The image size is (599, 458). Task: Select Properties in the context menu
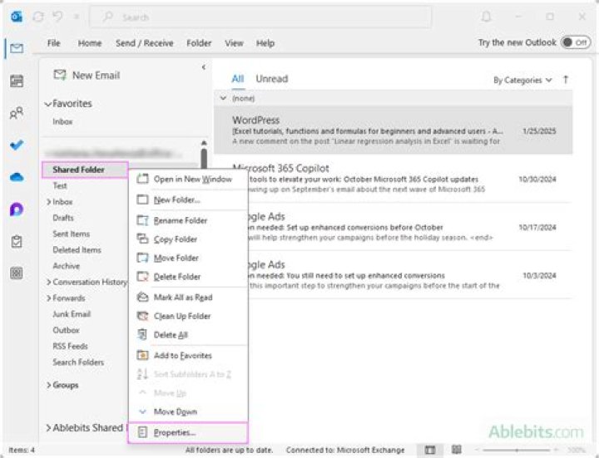click(175, 432)
